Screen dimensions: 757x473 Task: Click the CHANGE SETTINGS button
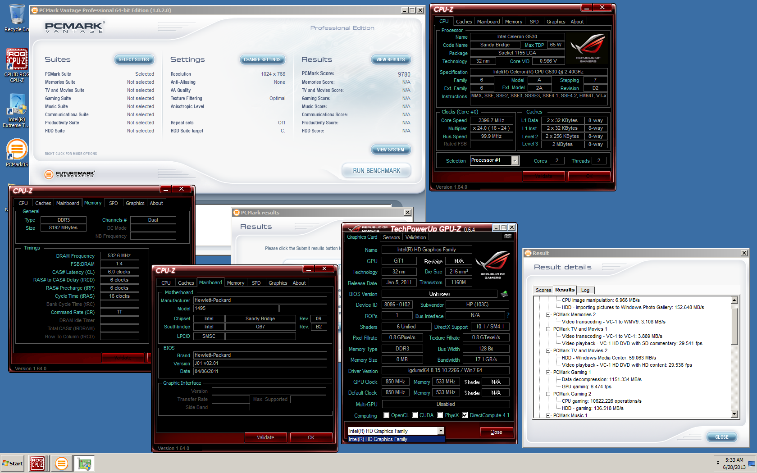click(x=262, y=59)
